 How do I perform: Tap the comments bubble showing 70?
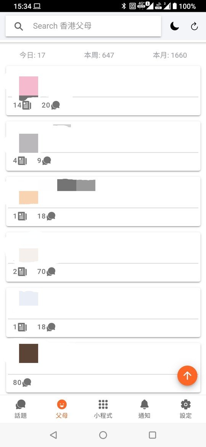(x=51, y=272)
